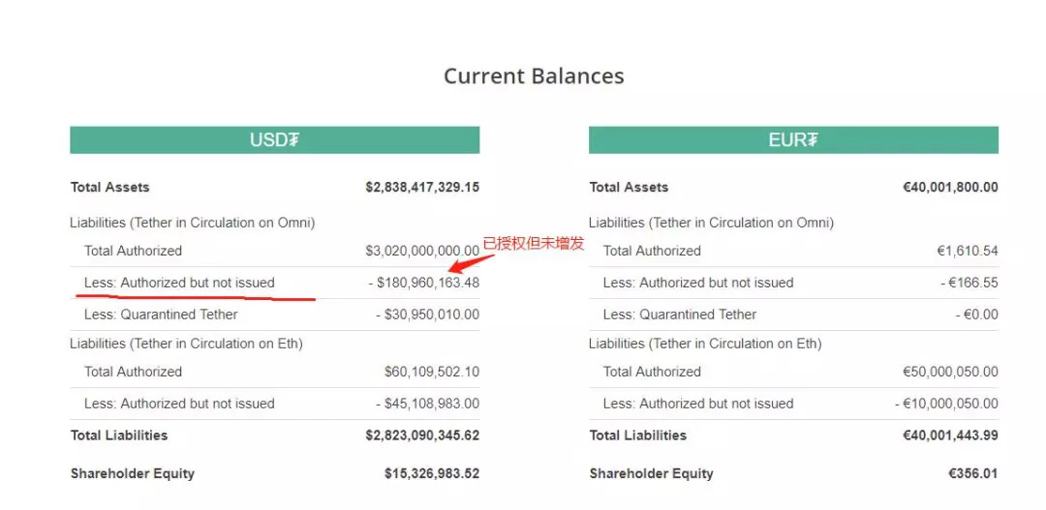Click the red arrow annotation
Screen dimensions: 1046x510
(x=472, y=263)
